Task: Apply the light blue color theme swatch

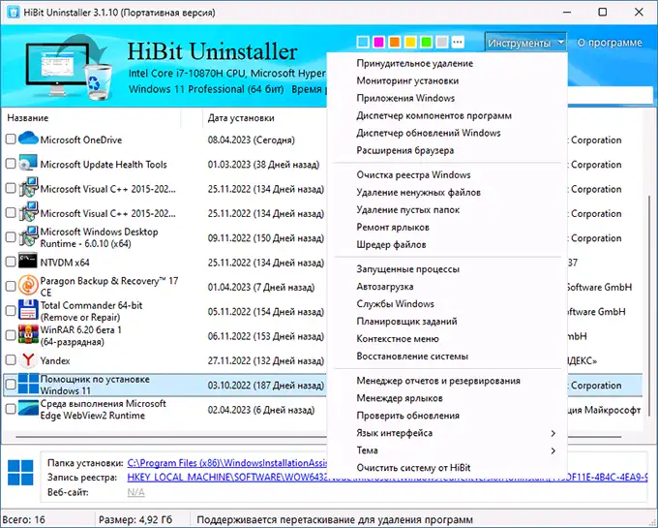Action: coord(363,42)
